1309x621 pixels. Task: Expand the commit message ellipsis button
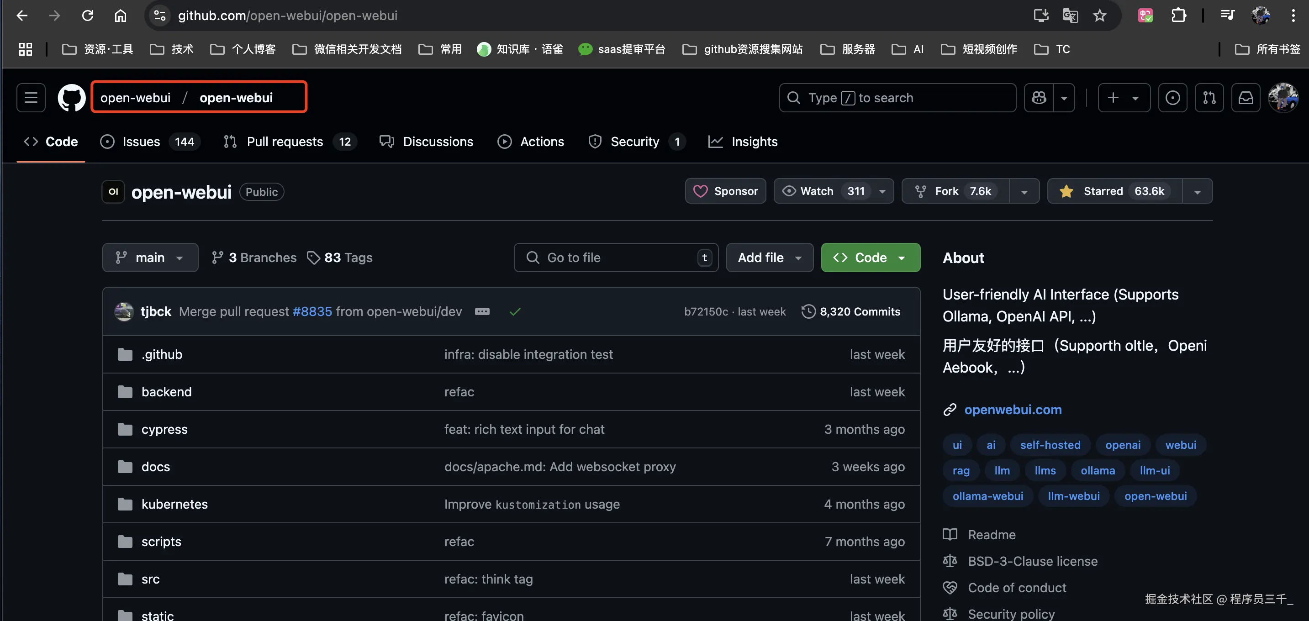[482, 311]
